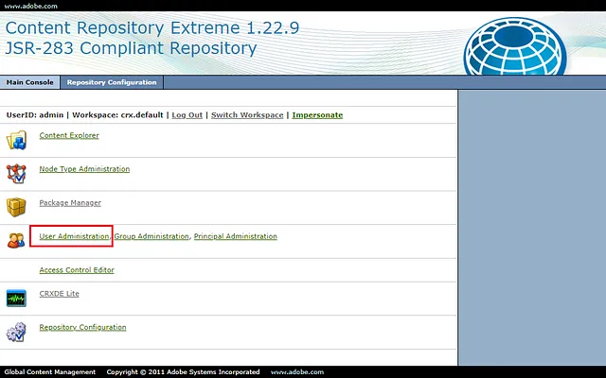The image size is (606, 378).
Task: Click the Content Repository Extreme 1.22.9 title
Action: tap(152, 27)
